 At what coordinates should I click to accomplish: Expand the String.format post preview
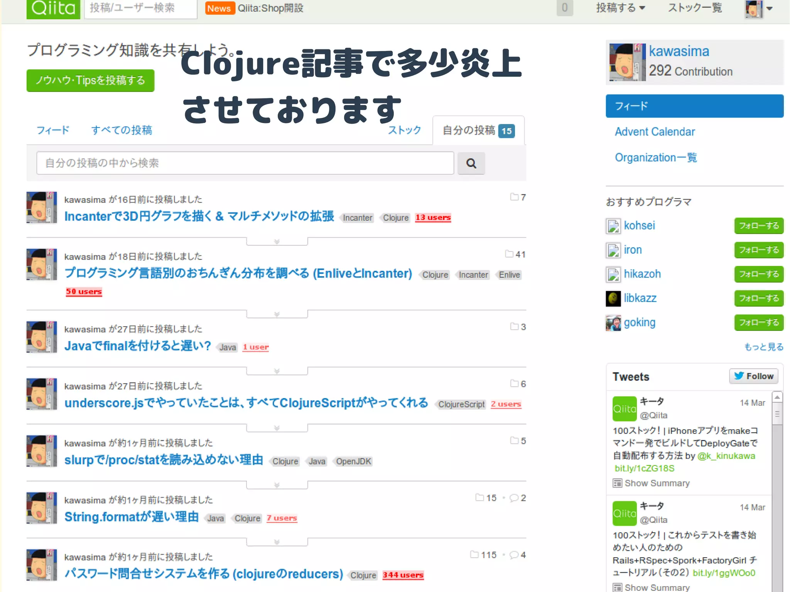pos(277,542)
